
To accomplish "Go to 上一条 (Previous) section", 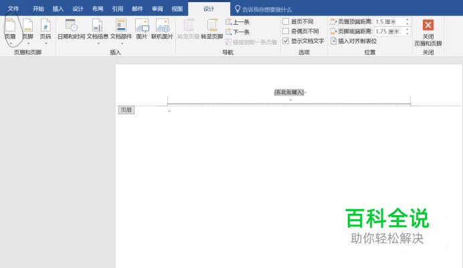I will [238, 22].
